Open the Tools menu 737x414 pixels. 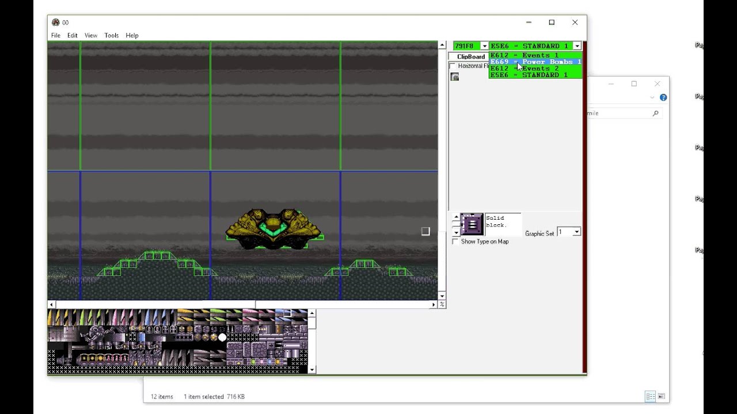112,36
